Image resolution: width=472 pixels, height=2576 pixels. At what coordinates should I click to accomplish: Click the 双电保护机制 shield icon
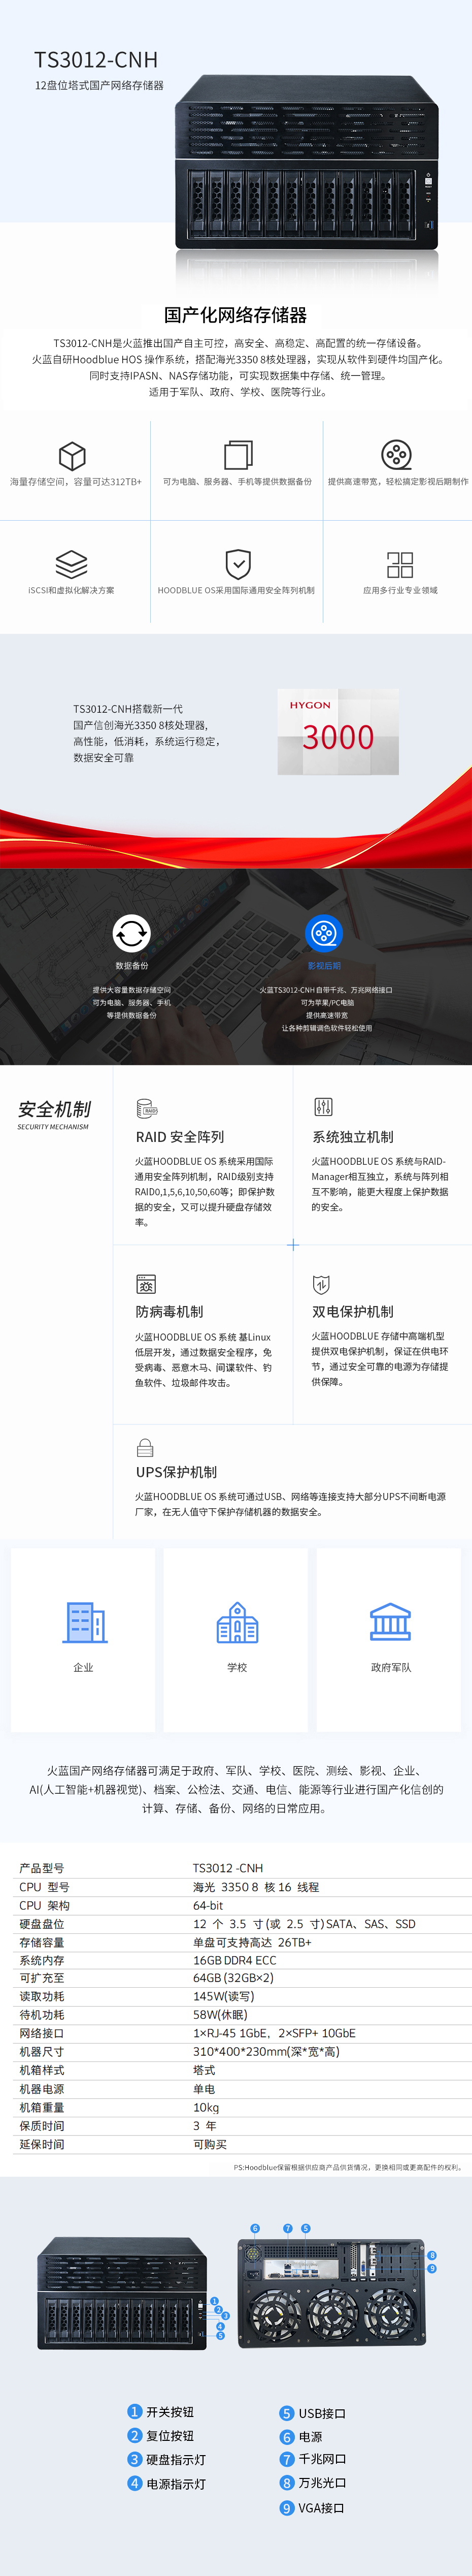pyautogui.click(x=321, y=1284)
